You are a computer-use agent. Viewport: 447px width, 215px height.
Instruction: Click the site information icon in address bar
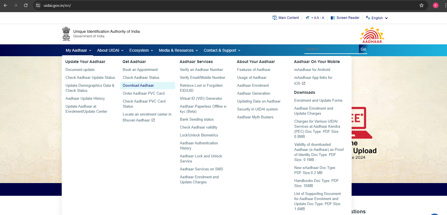(38, 5)
